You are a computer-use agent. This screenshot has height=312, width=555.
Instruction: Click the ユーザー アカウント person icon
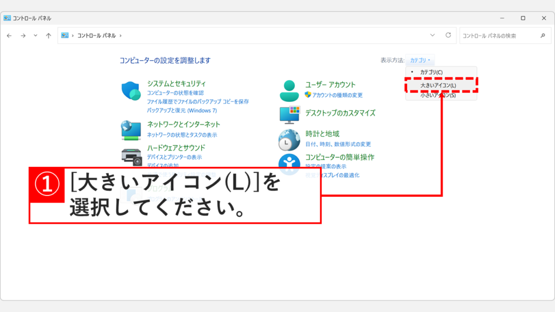(x=289, y=91)
